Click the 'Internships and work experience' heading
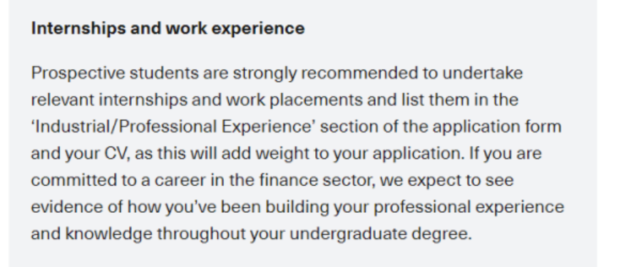The width and height of the screenshot is (631, 267). 168,28
